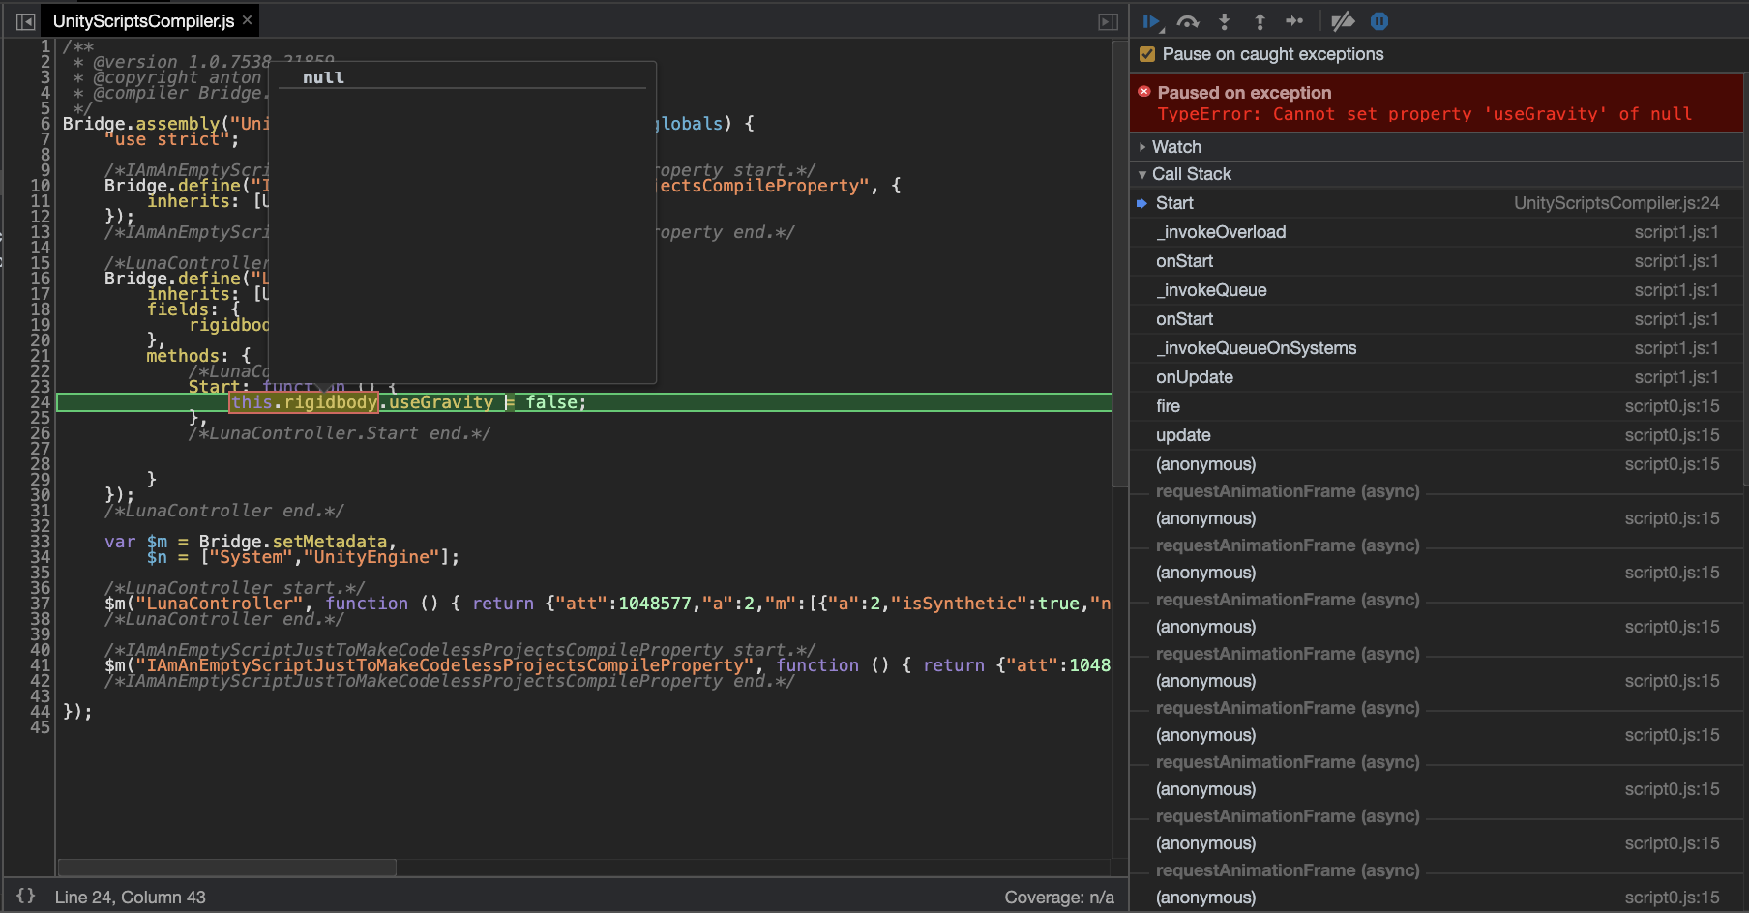Click the ["System","UnityEngine"] array on line 34
The image size is (1749, 913).
(x=324, y=557)
